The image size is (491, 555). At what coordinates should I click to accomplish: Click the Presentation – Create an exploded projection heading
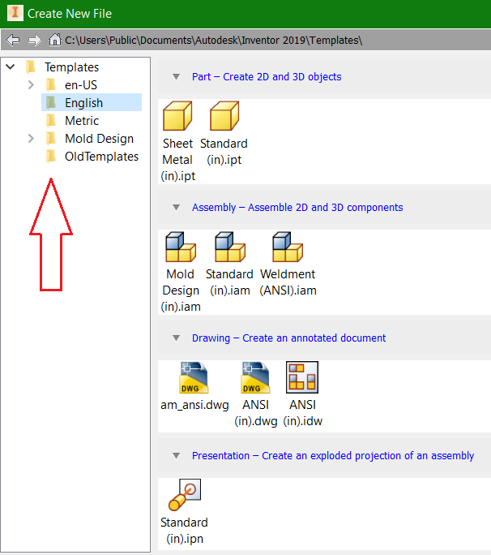tap(333, 455)
